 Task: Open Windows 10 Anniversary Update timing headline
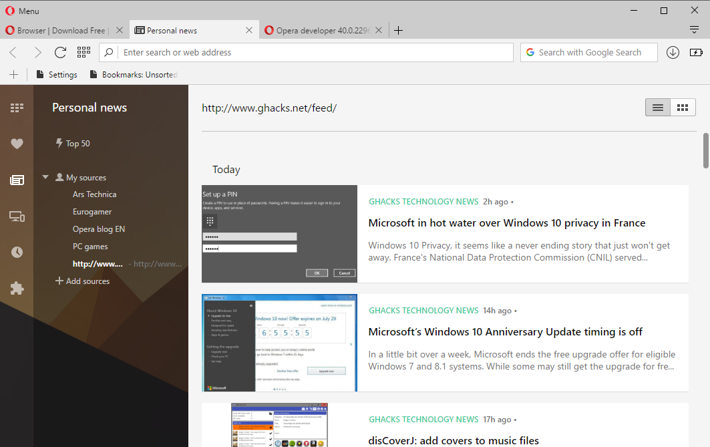[x=506, y=332]
